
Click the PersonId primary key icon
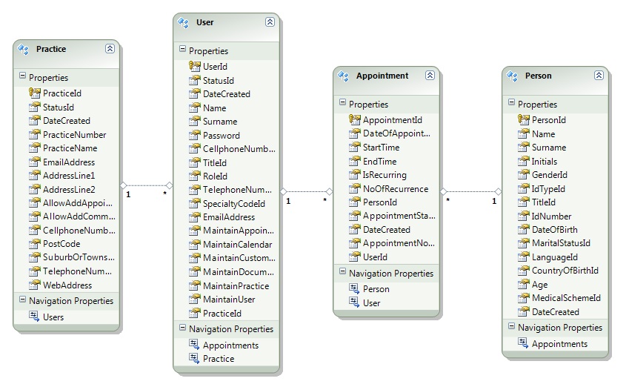pyautogui.click(x=524, y=119)
